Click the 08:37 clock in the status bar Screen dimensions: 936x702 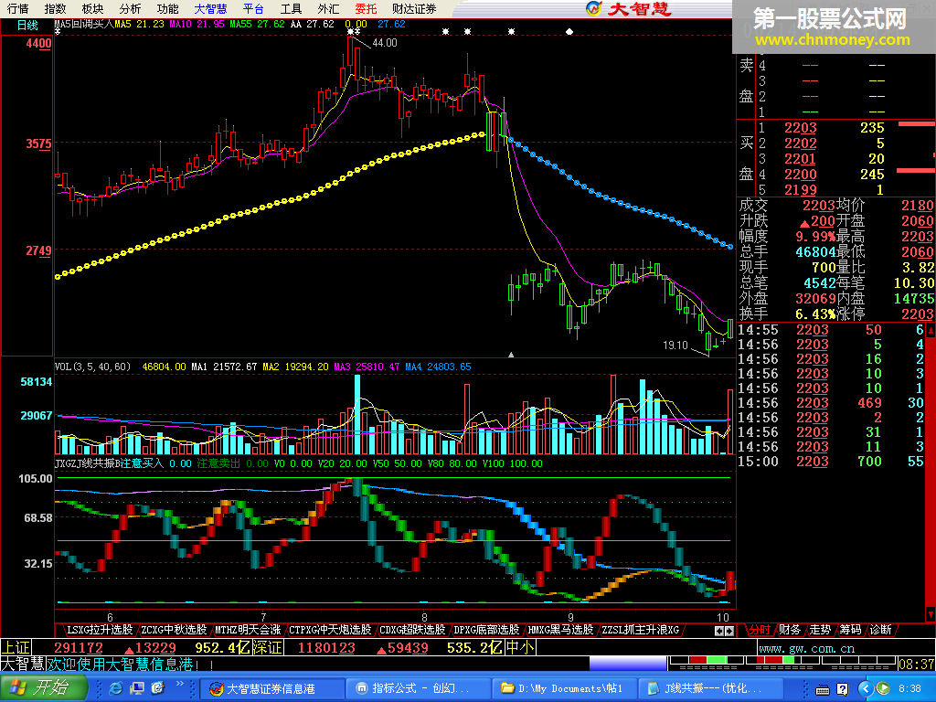pyautogui.click(x=916, y=665)
